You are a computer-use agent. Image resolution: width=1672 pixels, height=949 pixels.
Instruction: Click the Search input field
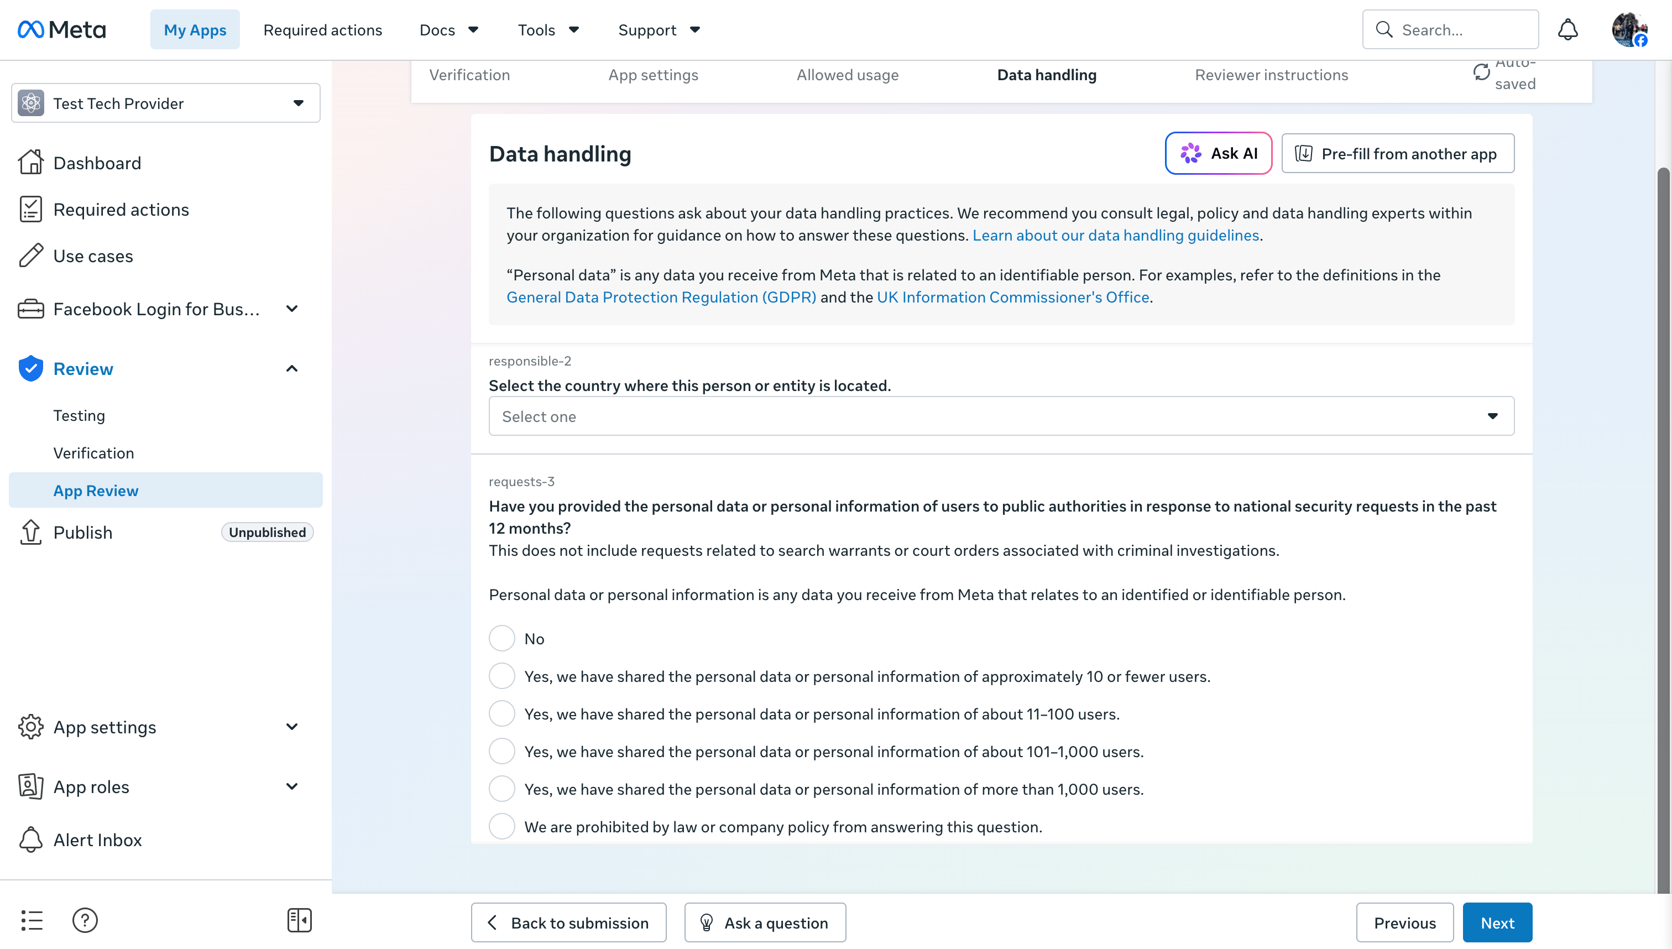pos(1450,29)
